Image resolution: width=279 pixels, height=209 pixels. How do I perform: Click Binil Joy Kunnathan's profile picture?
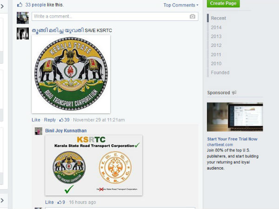pyautogui.click(x=39, y=131)
